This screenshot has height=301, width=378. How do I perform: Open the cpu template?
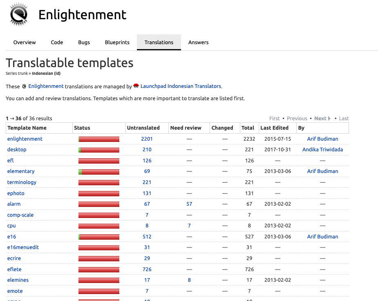pyautogui.click(x=11, y=226)
